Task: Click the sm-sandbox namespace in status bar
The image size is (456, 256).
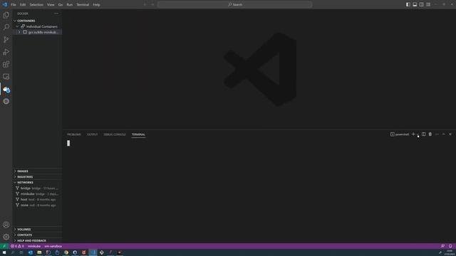Action: pos(53,246)
